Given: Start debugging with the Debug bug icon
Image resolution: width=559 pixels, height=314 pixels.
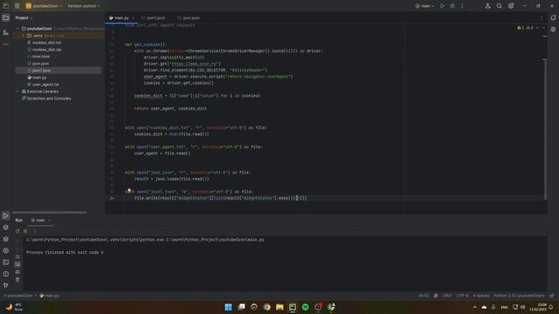Looking at the screenshot, I should [452, 6].
